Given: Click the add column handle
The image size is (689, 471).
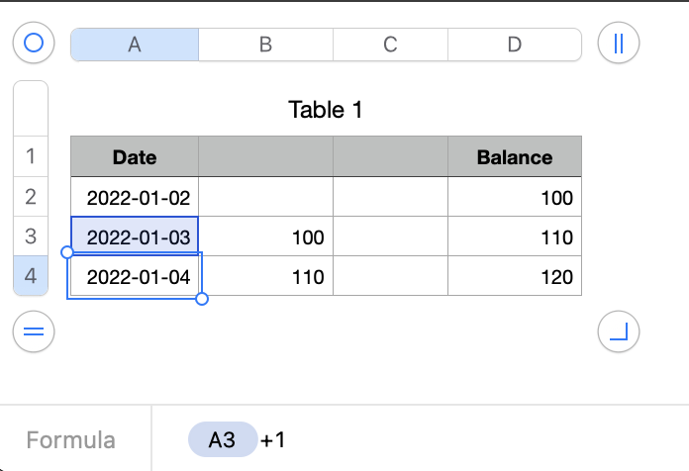Looking at the screenshot, I should pos(619,44).
